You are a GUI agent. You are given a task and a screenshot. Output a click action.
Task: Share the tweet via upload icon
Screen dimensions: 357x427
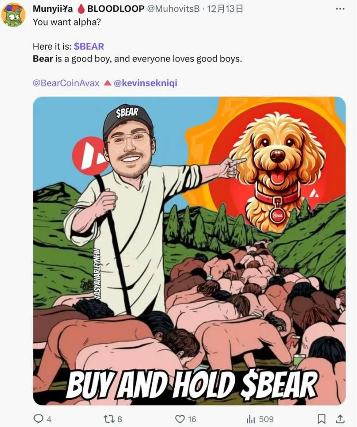coord(340,418)
